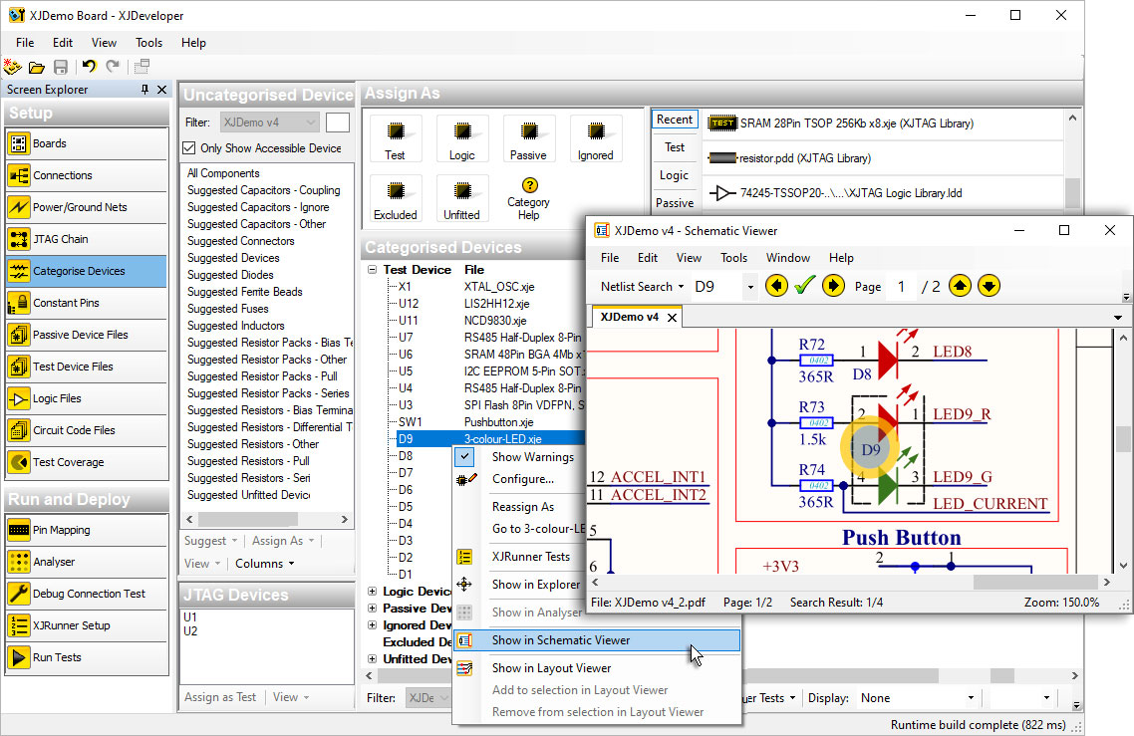The image size is (1134, 736).
Task: Open the Test Coverage screen
Action: (x=87, y=461)
